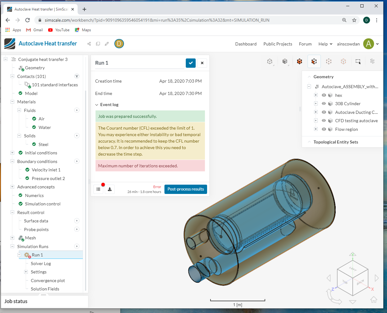Confirm Run 1 with the checkmark button
Screen dimensions: 387x313
(191, 63)
